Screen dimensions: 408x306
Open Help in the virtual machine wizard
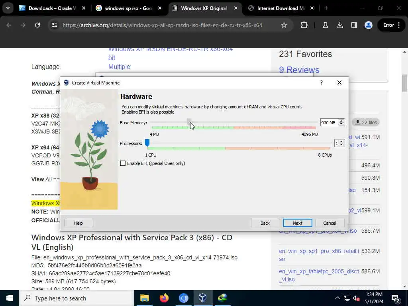pyautogui.click(x=78, y=223)
